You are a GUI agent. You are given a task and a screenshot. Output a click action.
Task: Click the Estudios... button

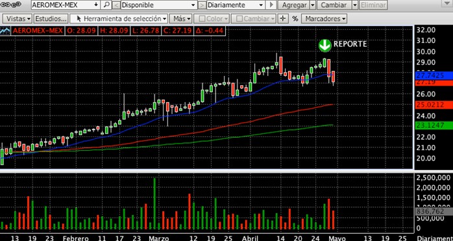(x=51, y=19)
